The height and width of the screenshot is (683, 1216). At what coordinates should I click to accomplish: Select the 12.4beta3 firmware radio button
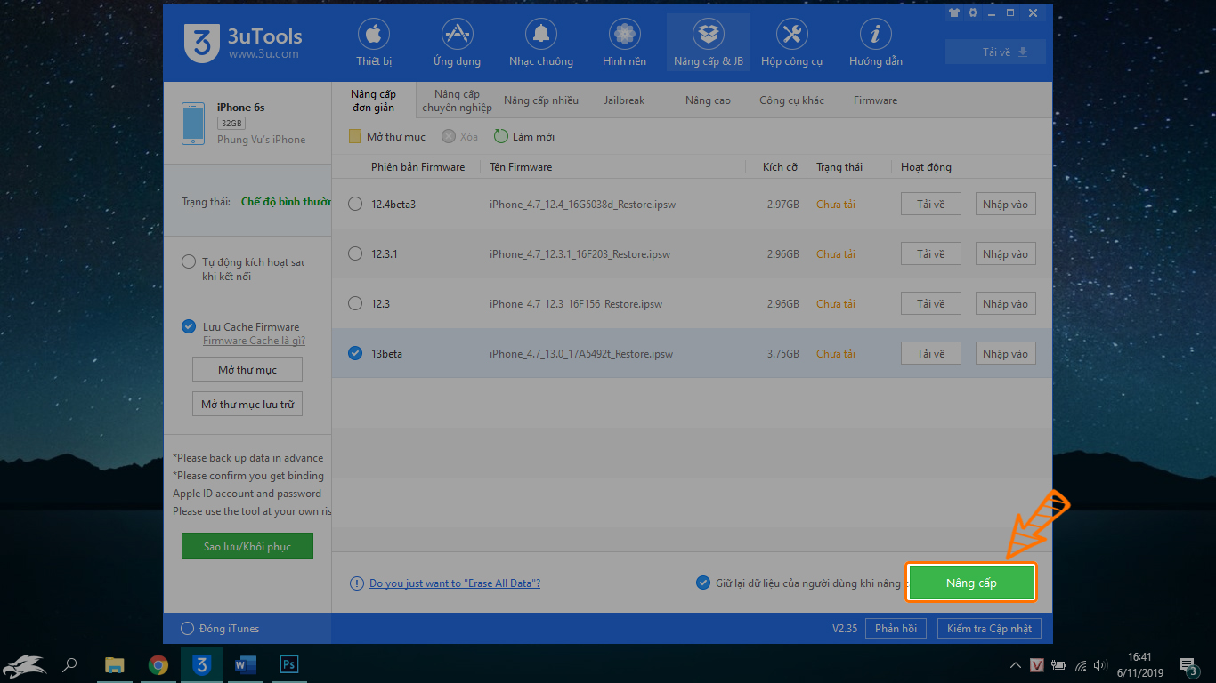click(x=355, y=205)
